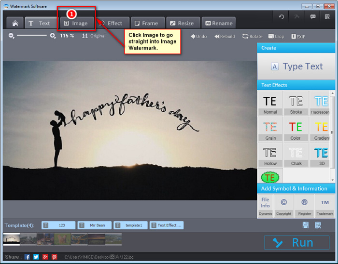Zoom in with the plus magnifier
Image resolution: width=338 pixels, height=264 pixels.
click(x=53, y=36)
